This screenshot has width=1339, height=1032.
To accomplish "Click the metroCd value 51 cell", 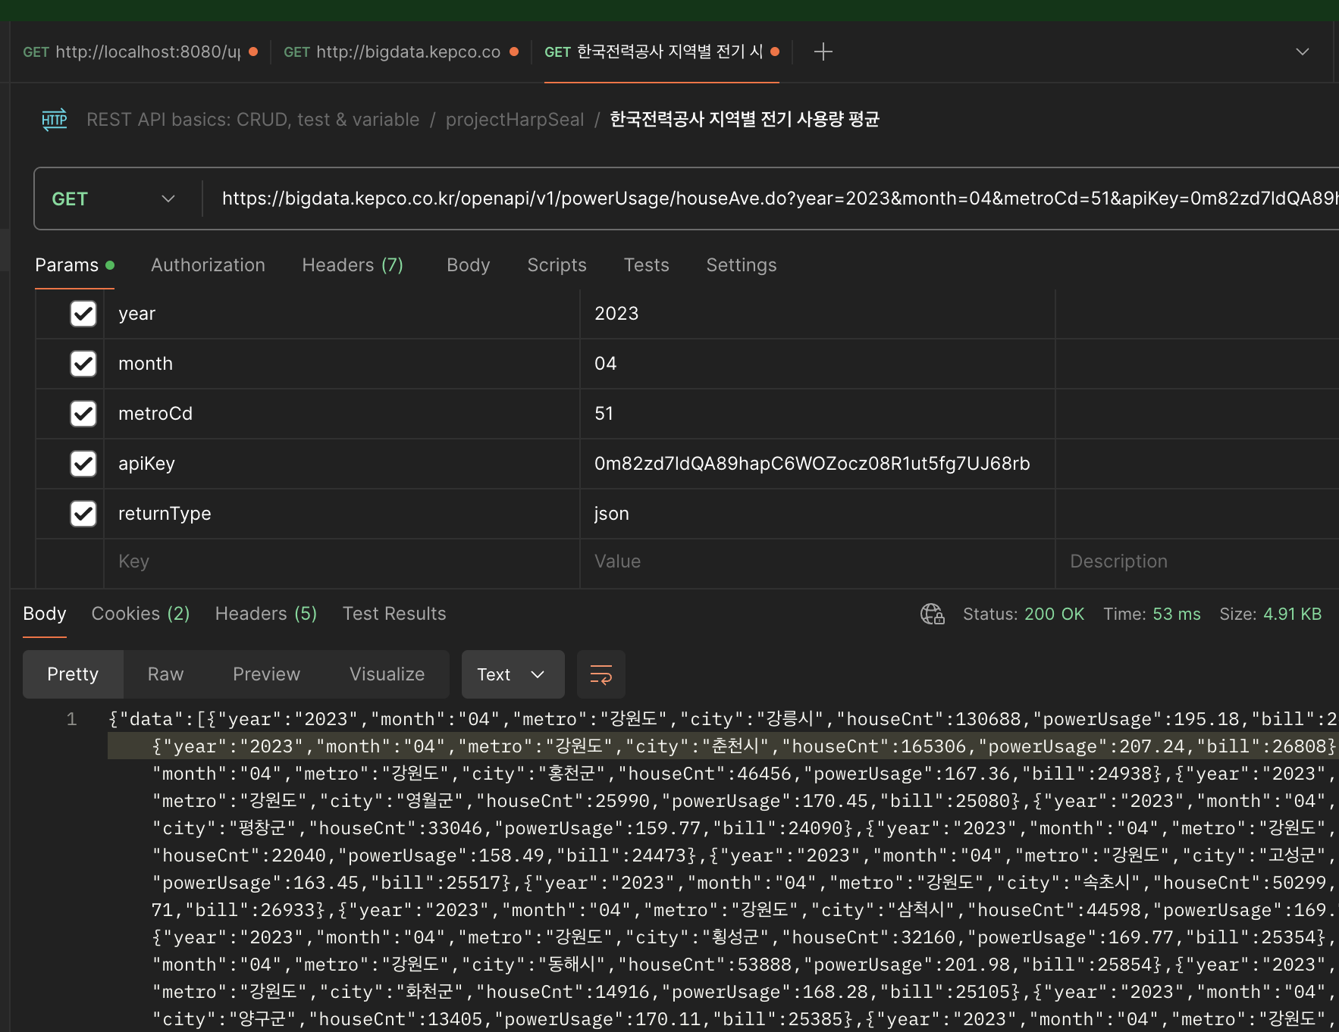I will coord(817,414).
